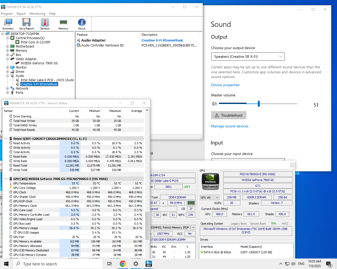This screenshot has width=337, height=269.
Task: Open the GPU #0 selector dropdown
Action: tap(210, 197)
